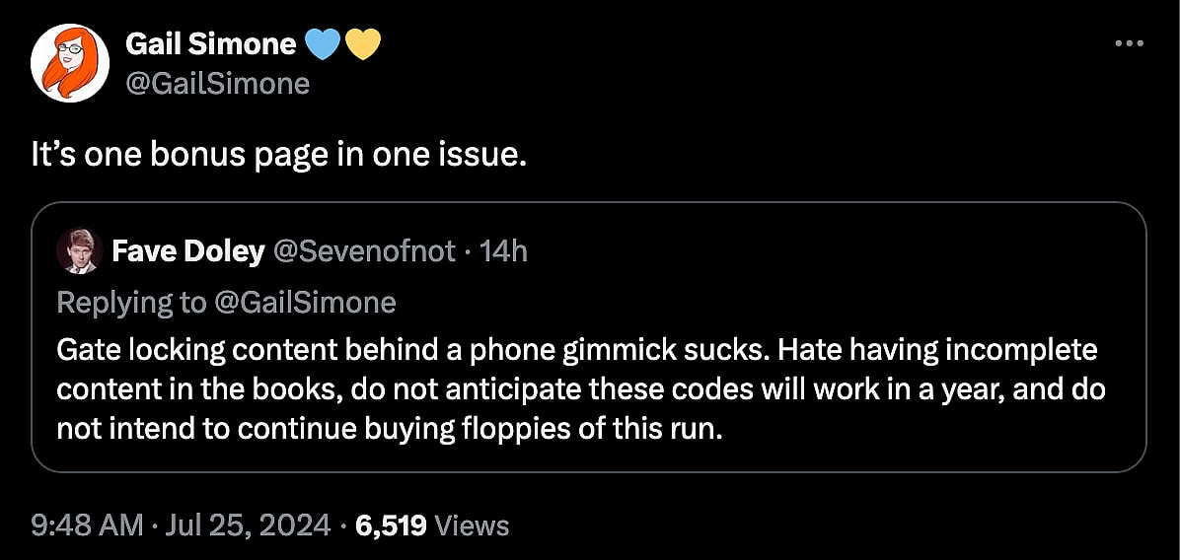Click the 6,519 view count number

tap(391, 525)
